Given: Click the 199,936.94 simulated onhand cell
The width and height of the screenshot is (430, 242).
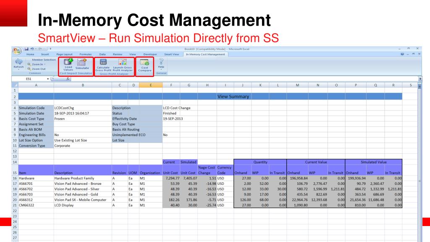Looking at the screenshot, I should click(x=356, y=178).
